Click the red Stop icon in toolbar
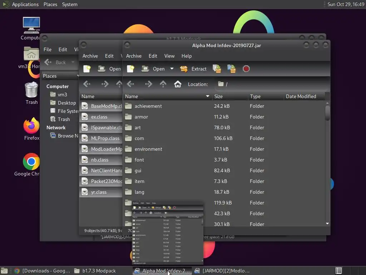The width and height of the screenshot is (366, 275). point(246,69)
